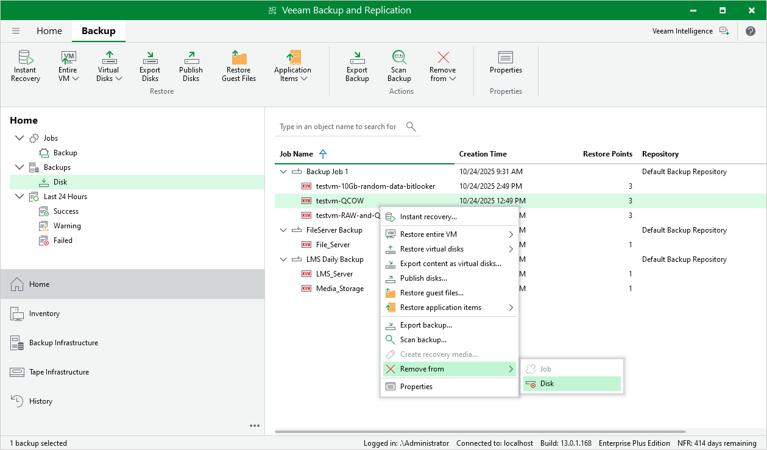Open Application Items ribbon dropdown
The height and width of the screenshot is (450, 767).
click(292, 66)
